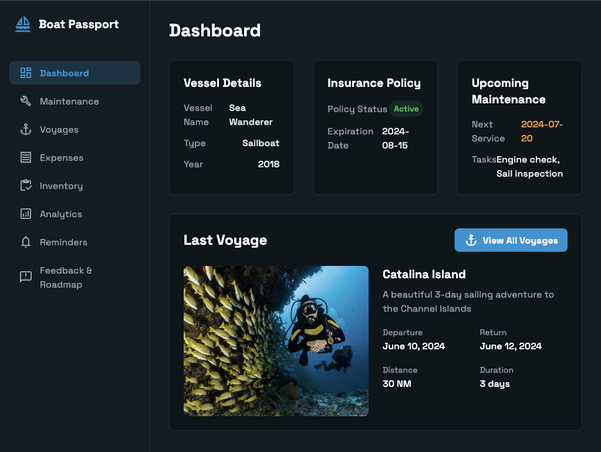Screen dimensions: 601x452
Task: Click the Catalina Island voyage title
Action: click(x=424, y=274)
